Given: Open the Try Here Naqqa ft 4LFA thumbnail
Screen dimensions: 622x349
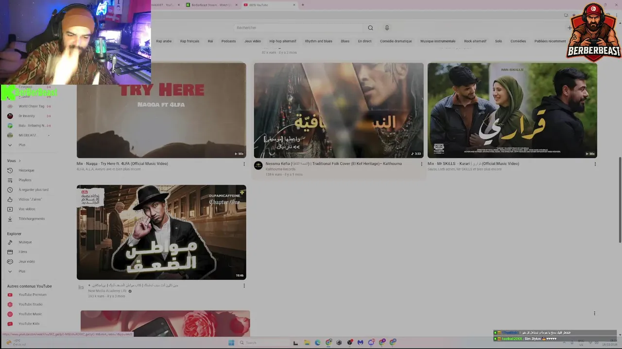Looking at the screenshot, I should (161, 110).
